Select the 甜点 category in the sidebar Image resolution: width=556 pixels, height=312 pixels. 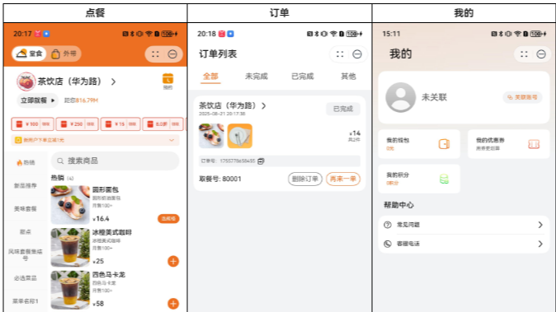coord(26,231)
